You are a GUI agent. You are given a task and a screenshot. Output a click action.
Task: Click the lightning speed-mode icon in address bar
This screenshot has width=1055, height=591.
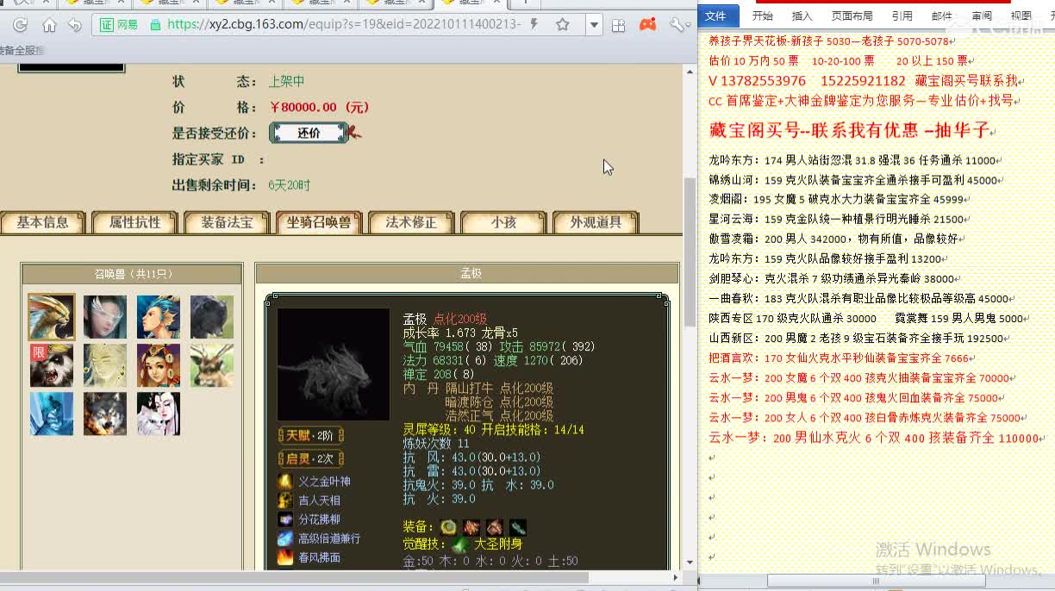pos(534,24)
